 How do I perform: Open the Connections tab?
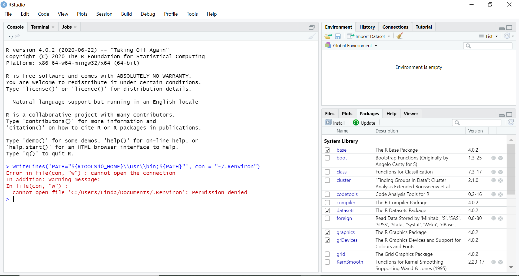tap(395, 27)
